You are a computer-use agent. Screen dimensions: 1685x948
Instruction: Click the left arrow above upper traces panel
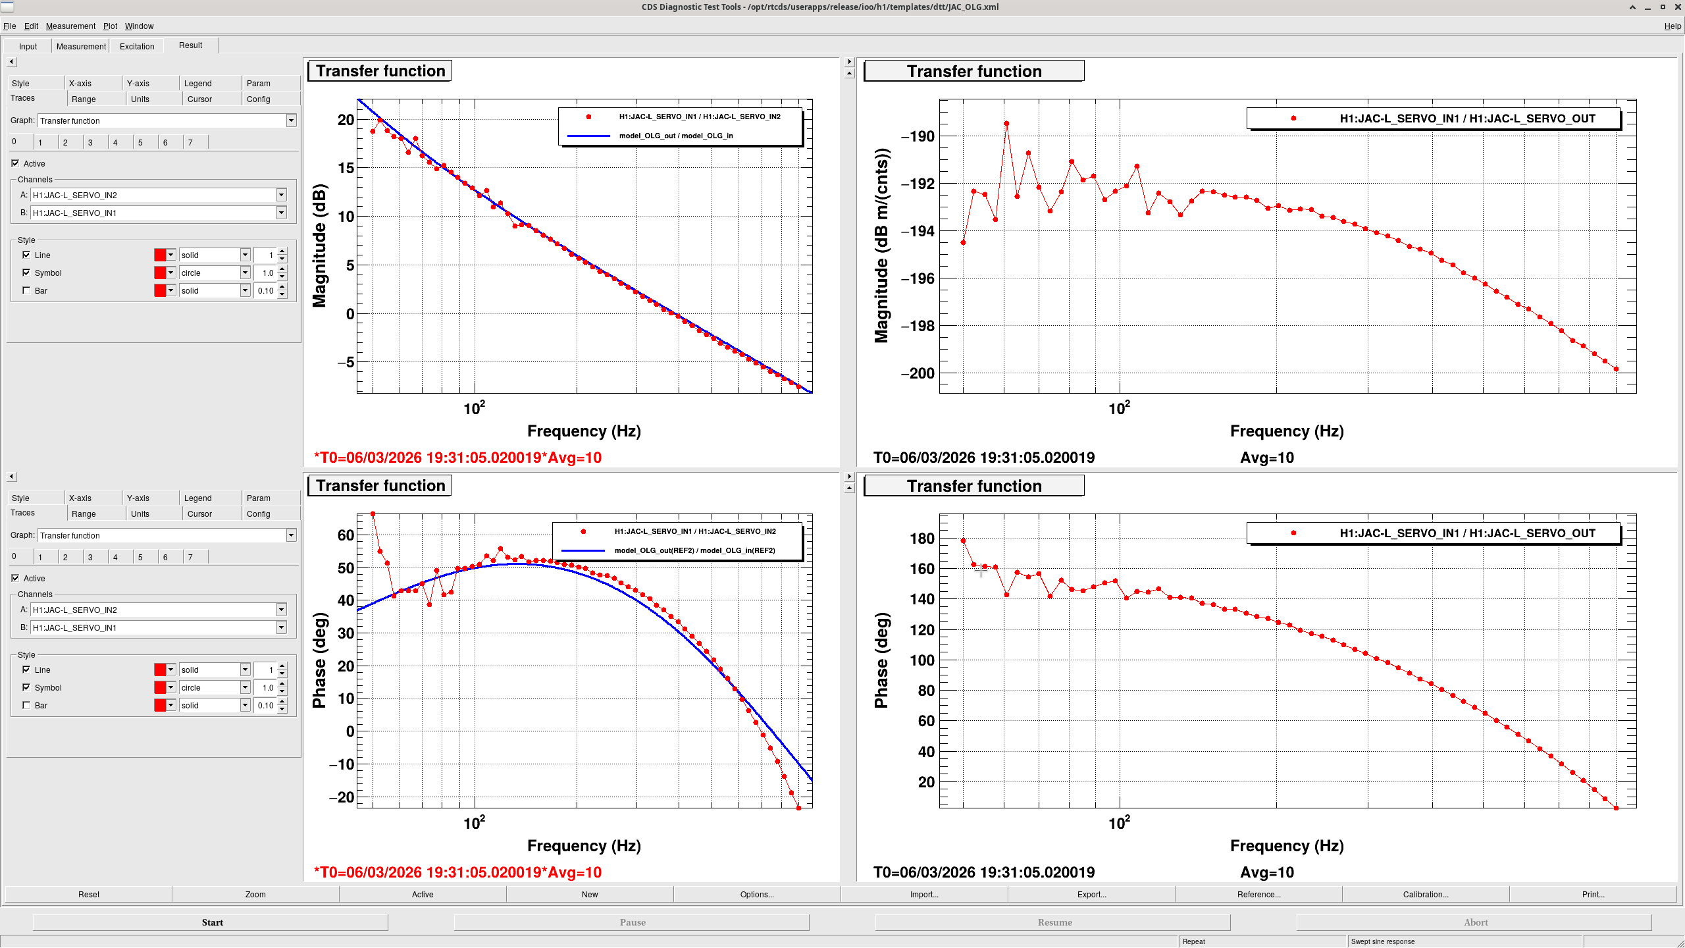tap(11, 62)
